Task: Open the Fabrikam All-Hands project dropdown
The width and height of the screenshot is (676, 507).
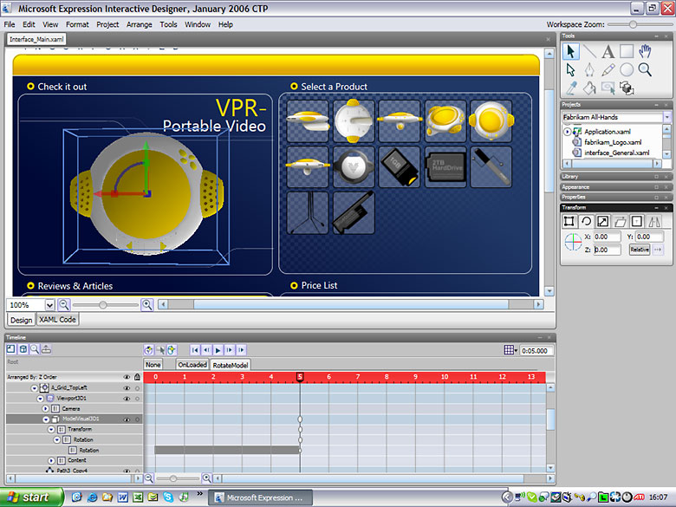Action: click(666, 117)
